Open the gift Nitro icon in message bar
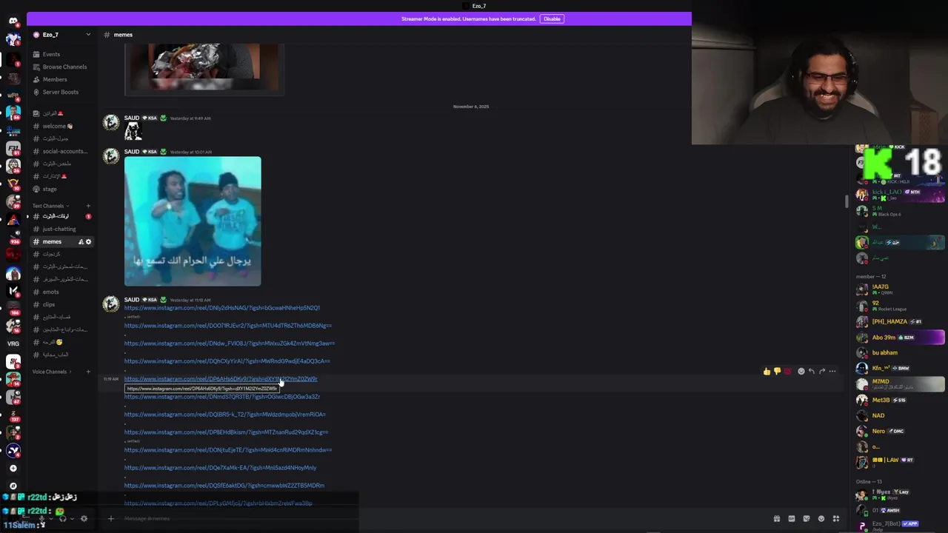Viewport: 948px width, 533px height. (x=777, y=519)
